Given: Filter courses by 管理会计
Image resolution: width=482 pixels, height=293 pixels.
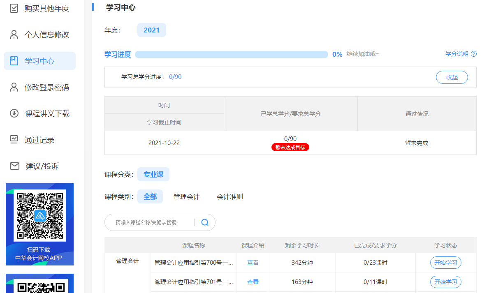Looking at the screenshot, I should click(x=187, y=196).
